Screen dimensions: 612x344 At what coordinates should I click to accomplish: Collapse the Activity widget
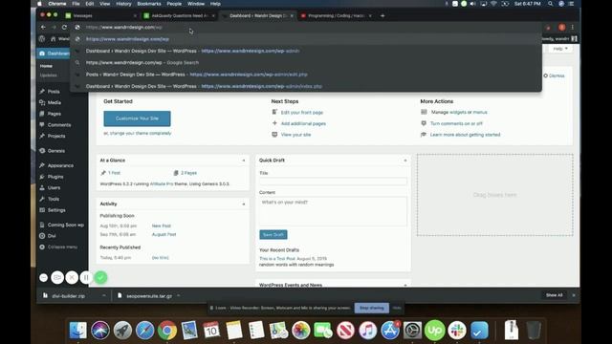[x=244, y=204]
